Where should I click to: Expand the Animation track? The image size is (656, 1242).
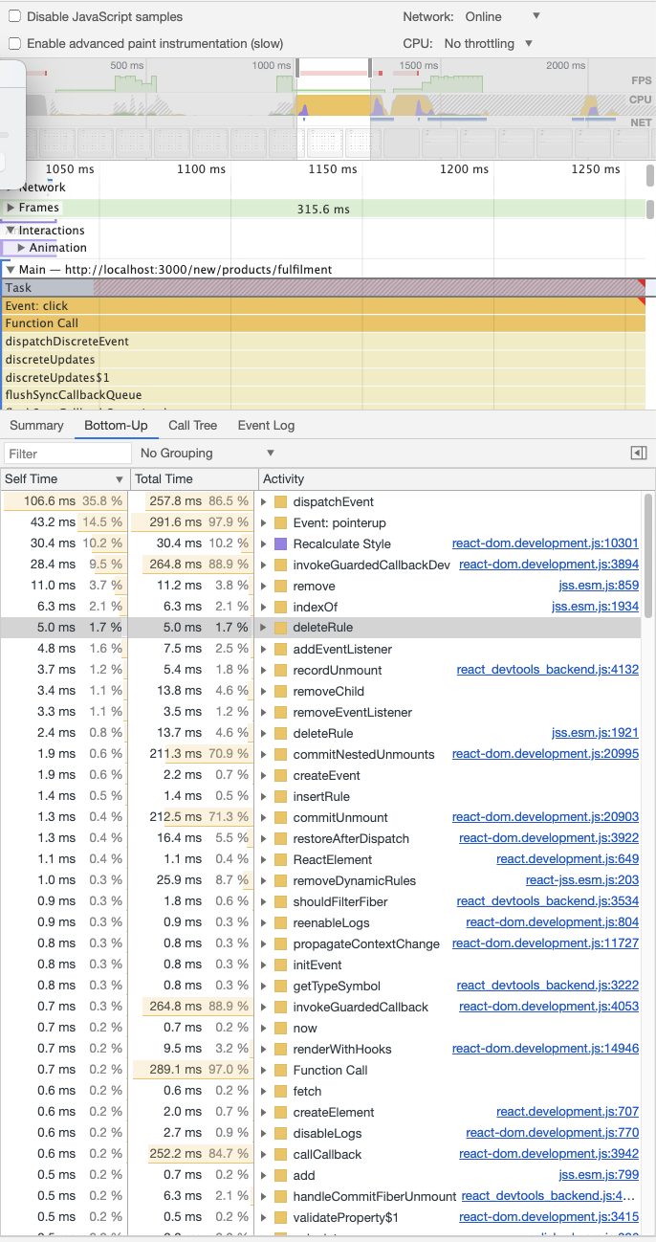[23, 248]
